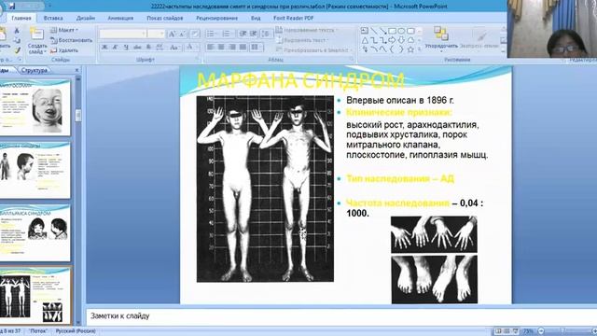Viewport: 597px width, 336px height.
Task: Select the right arrow shape
Action: (x=392, y=40)
